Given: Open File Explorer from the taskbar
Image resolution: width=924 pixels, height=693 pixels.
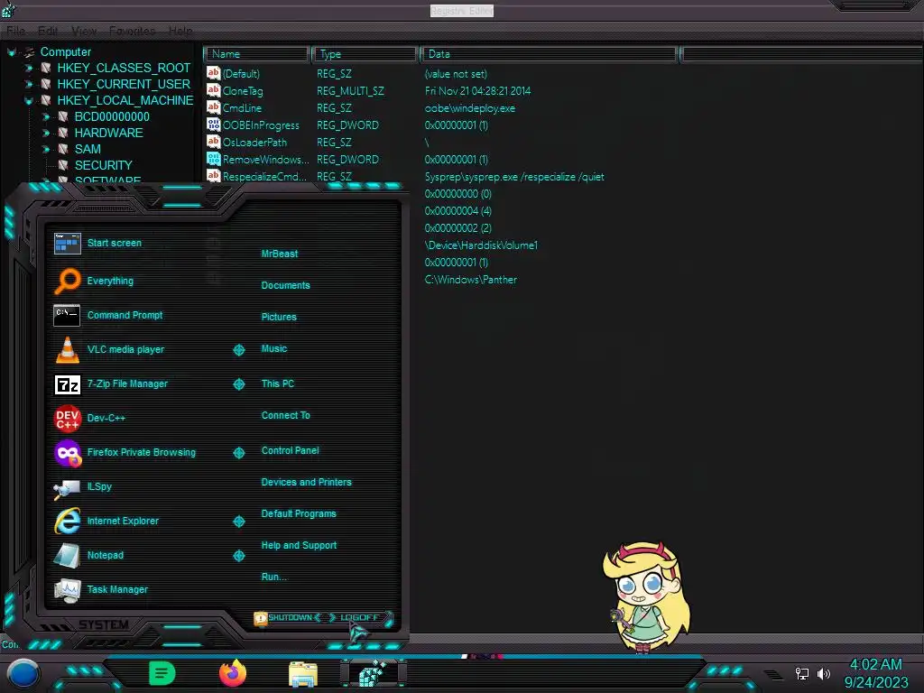Looking at the screenshot, I should [303, 674].
